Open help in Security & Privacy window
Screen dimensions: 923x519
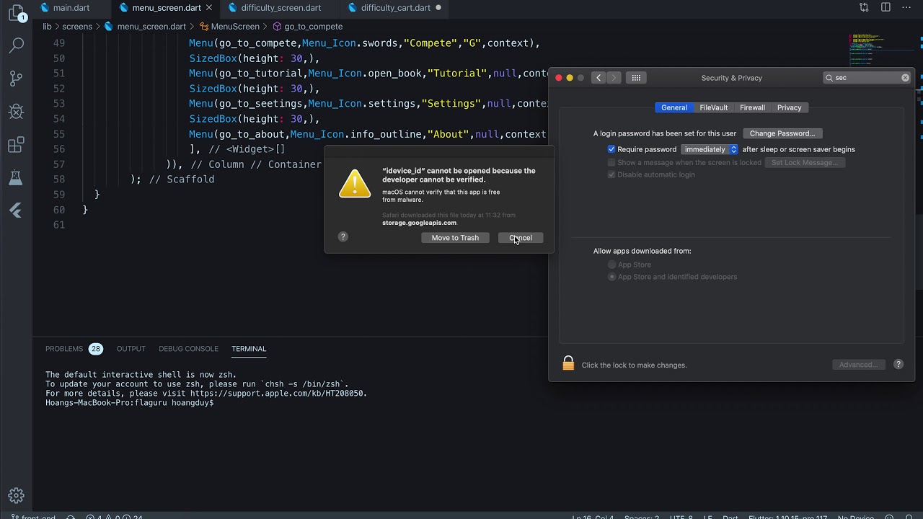point(898,365)
